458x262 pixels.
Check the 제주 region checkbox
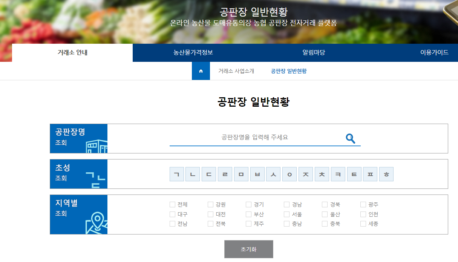248,224
